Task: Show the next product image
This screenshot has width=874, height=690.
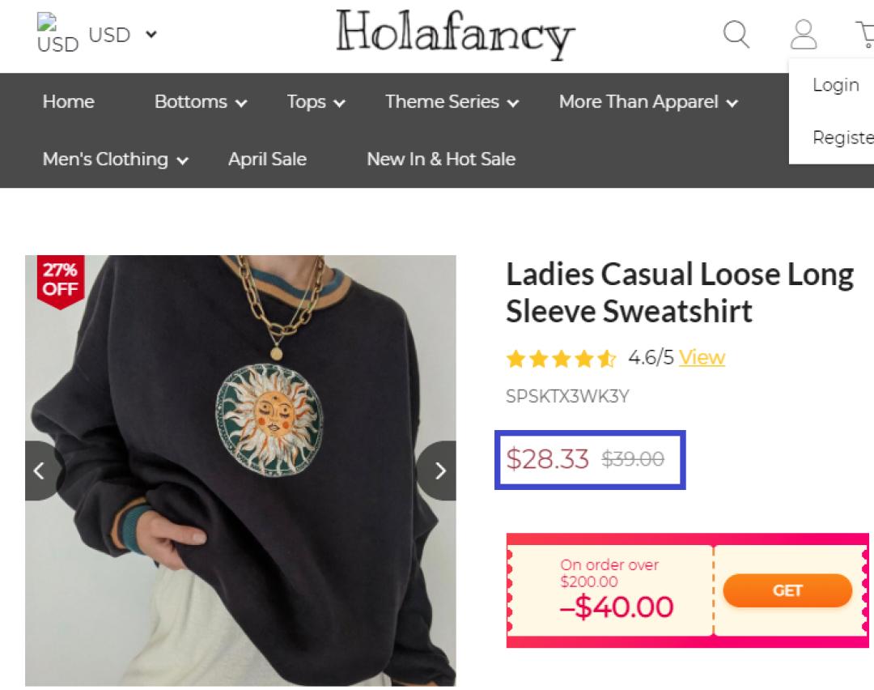Action: coord(439,471)
